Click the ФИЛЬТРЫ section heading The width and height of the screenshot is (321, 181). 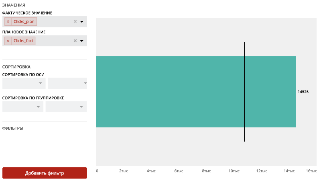(13, 128)
